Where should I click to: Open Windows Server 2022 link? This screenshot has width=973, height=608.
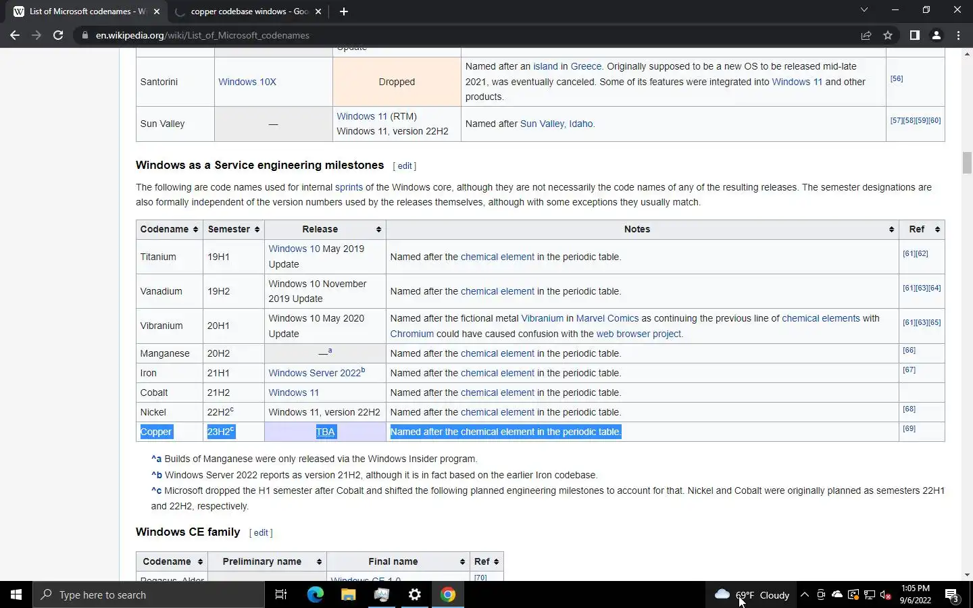(x=314, y=373)
